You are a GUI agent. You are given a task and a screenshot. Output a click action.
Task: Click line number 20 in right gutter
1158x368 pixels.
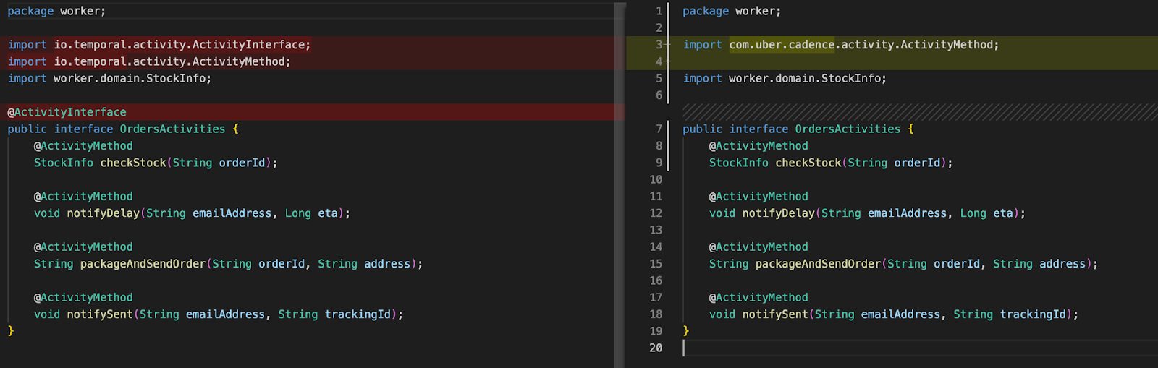[x=656, y=348]
